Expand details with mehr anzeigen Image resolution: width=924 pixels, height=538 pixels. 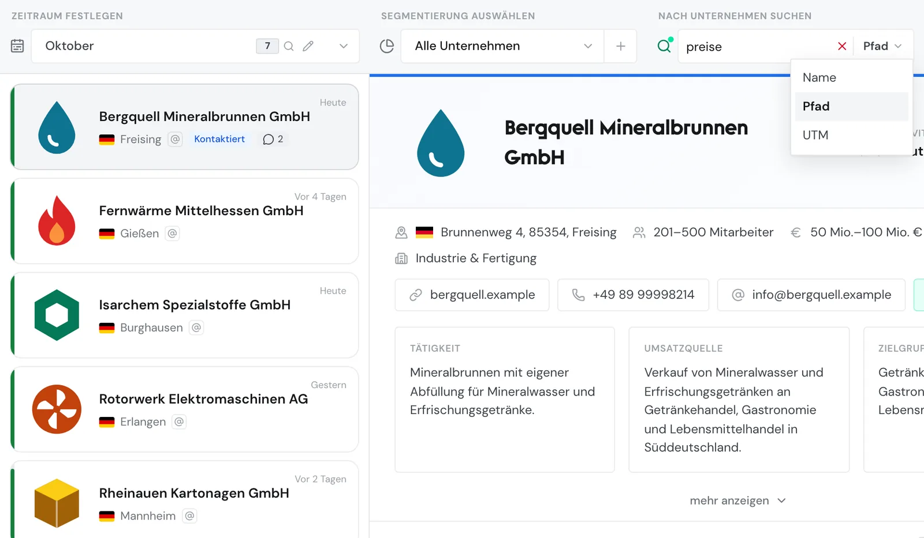click(737, 501)
